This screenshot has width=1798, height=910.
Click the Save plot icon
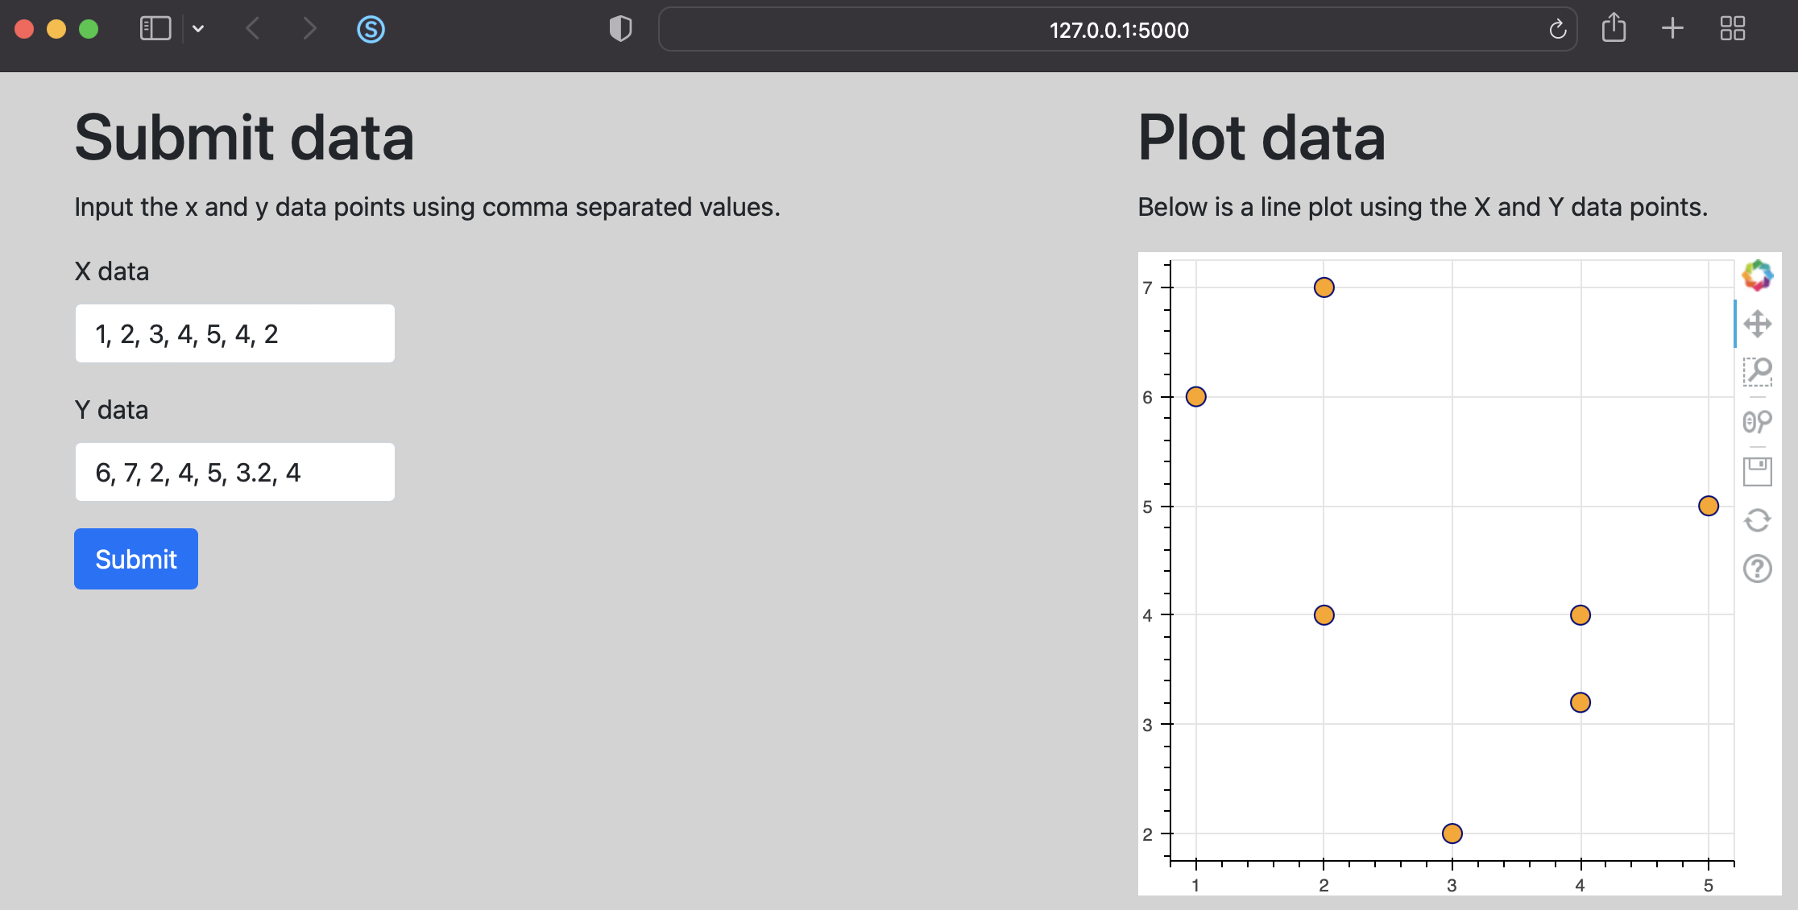(x=1757, y=471)
